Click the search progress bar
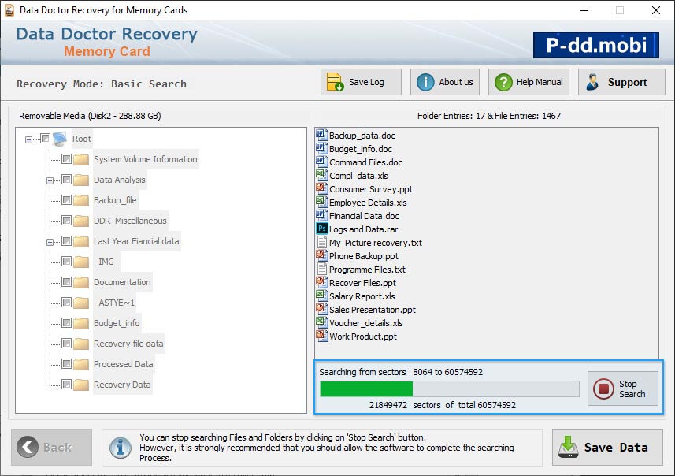Image resolution: width=675 pixels, height=476 pixels. [450, 389]
